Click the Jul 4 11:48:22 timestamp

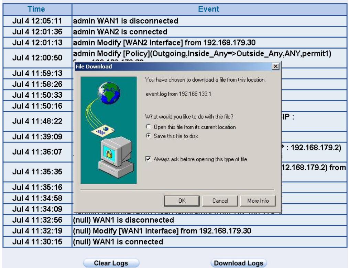click(x=37, y=121)
